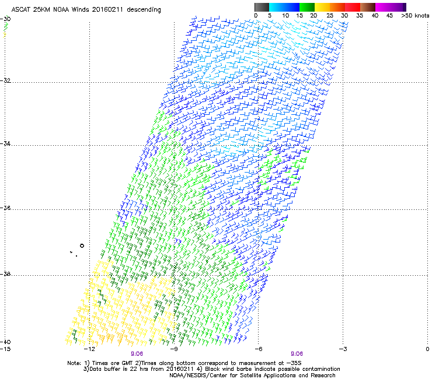Viewport: 432px width, 379px height.
Task: Click the '35' label under the color bar
Action: (x=360, y=16)
